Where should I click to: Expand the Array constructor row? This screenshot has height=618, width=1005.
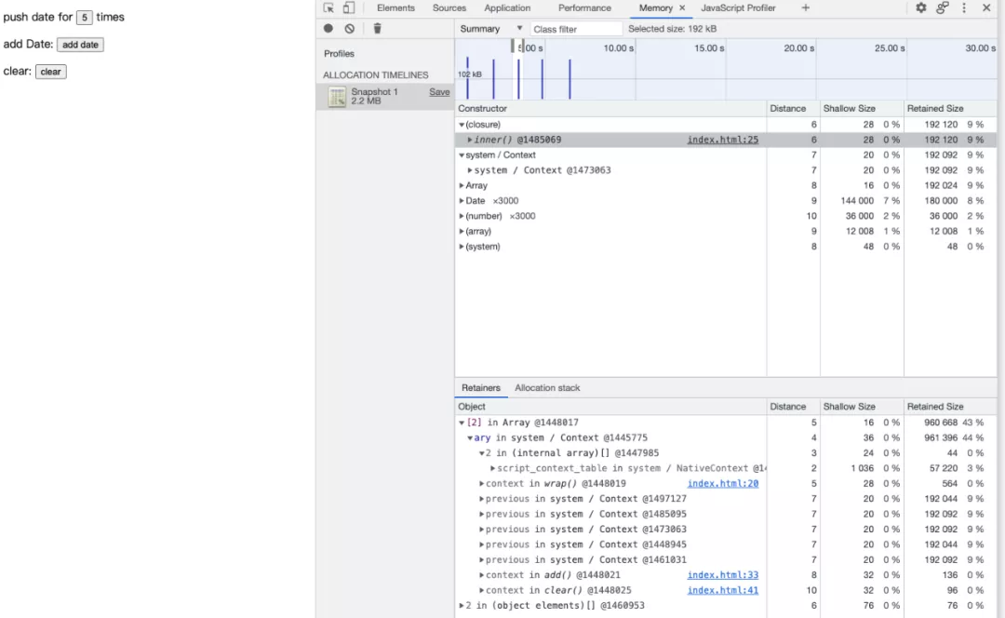[x=462, y=185]
